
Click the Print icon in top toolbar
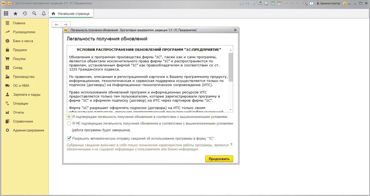[247, 3]
